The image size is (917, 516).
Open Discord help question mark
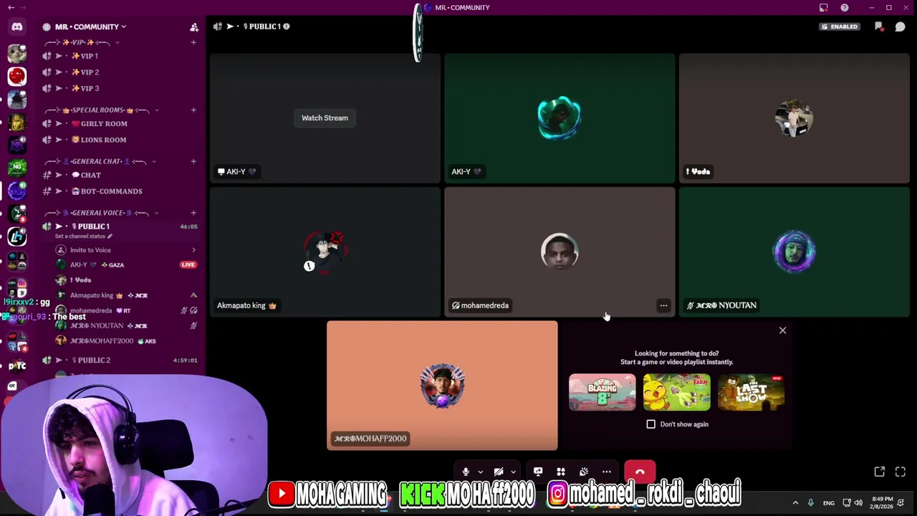click(x=845, y=8)
